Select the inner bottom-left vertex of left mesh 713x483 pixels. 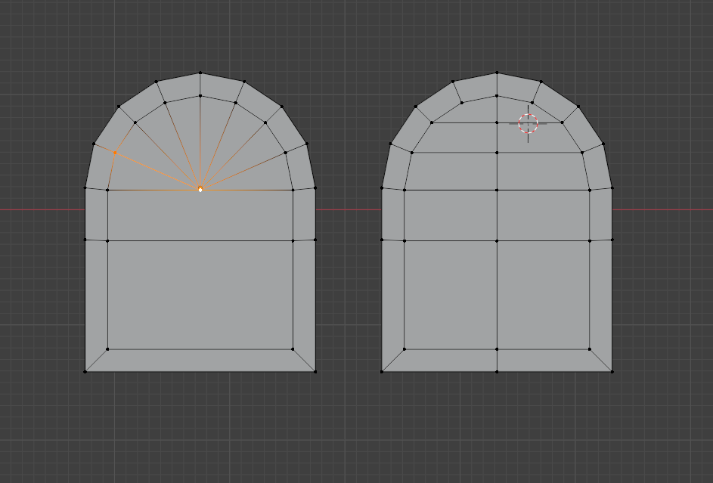click(x=107, y=349)
